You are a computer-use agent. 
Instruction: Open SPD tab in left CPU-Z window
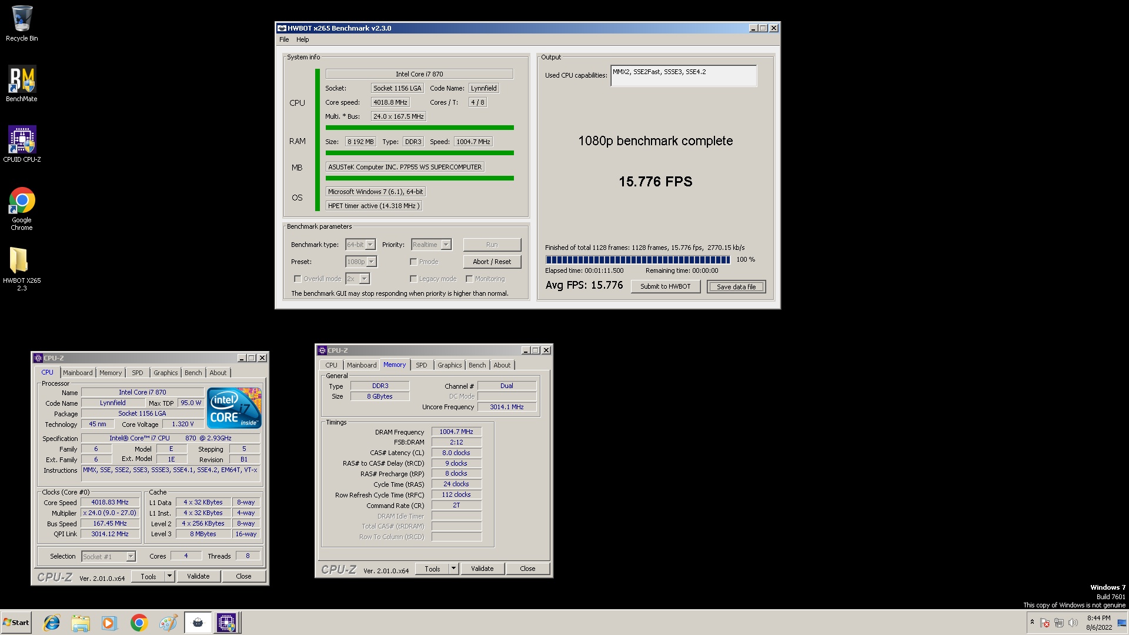[x=137, y=373]
